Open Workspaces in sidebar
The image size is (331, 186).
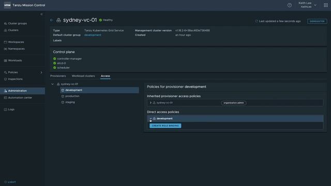pos(16,42)
